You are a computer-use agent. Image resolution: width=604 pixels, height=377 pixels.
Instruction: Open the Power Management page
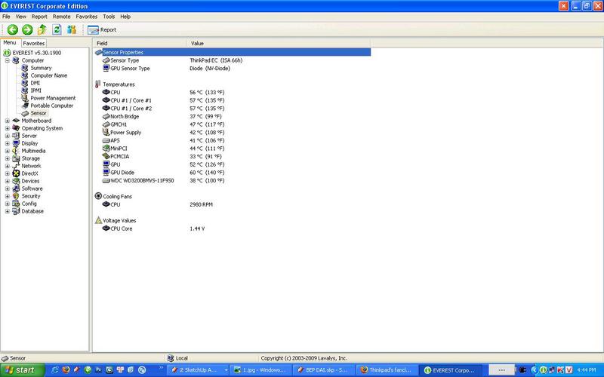tap(53, 98)
